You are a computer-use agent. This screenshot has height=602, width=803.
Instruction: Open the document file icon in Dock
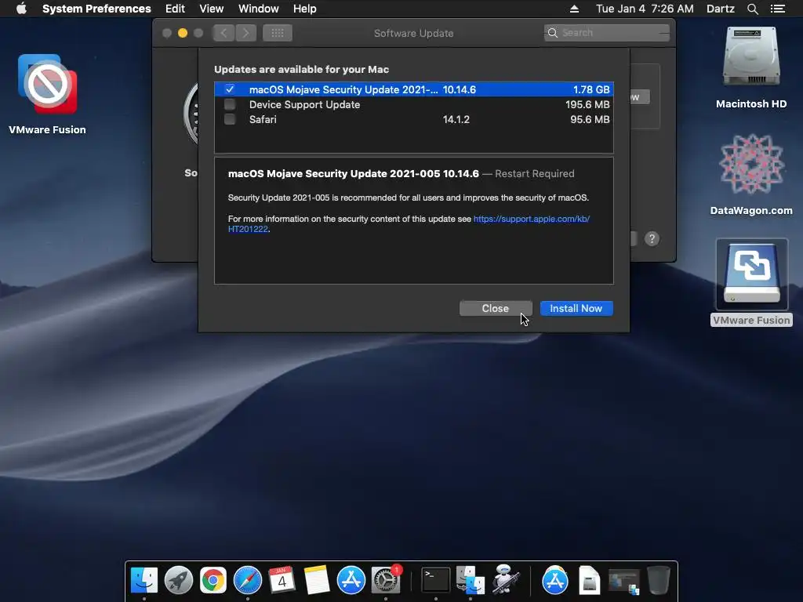[x=590, y=580]
